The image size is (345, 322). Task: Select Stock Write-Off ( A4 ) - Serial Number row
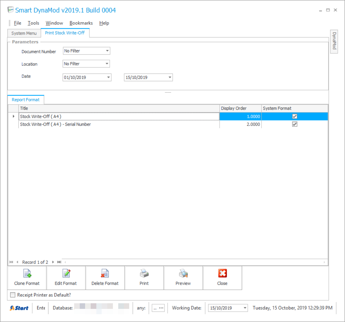click(119, 124)
